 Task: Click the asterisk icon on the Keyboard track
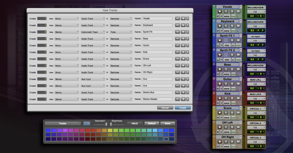point(221,31)
